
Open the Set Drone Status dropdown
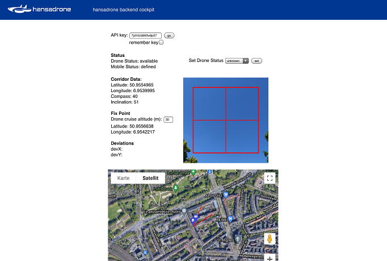pyautogui.click(x=237, y=60)
